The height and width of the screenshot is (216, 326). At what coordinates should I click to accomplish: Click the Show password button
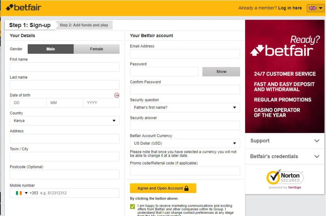pos(221,72)
